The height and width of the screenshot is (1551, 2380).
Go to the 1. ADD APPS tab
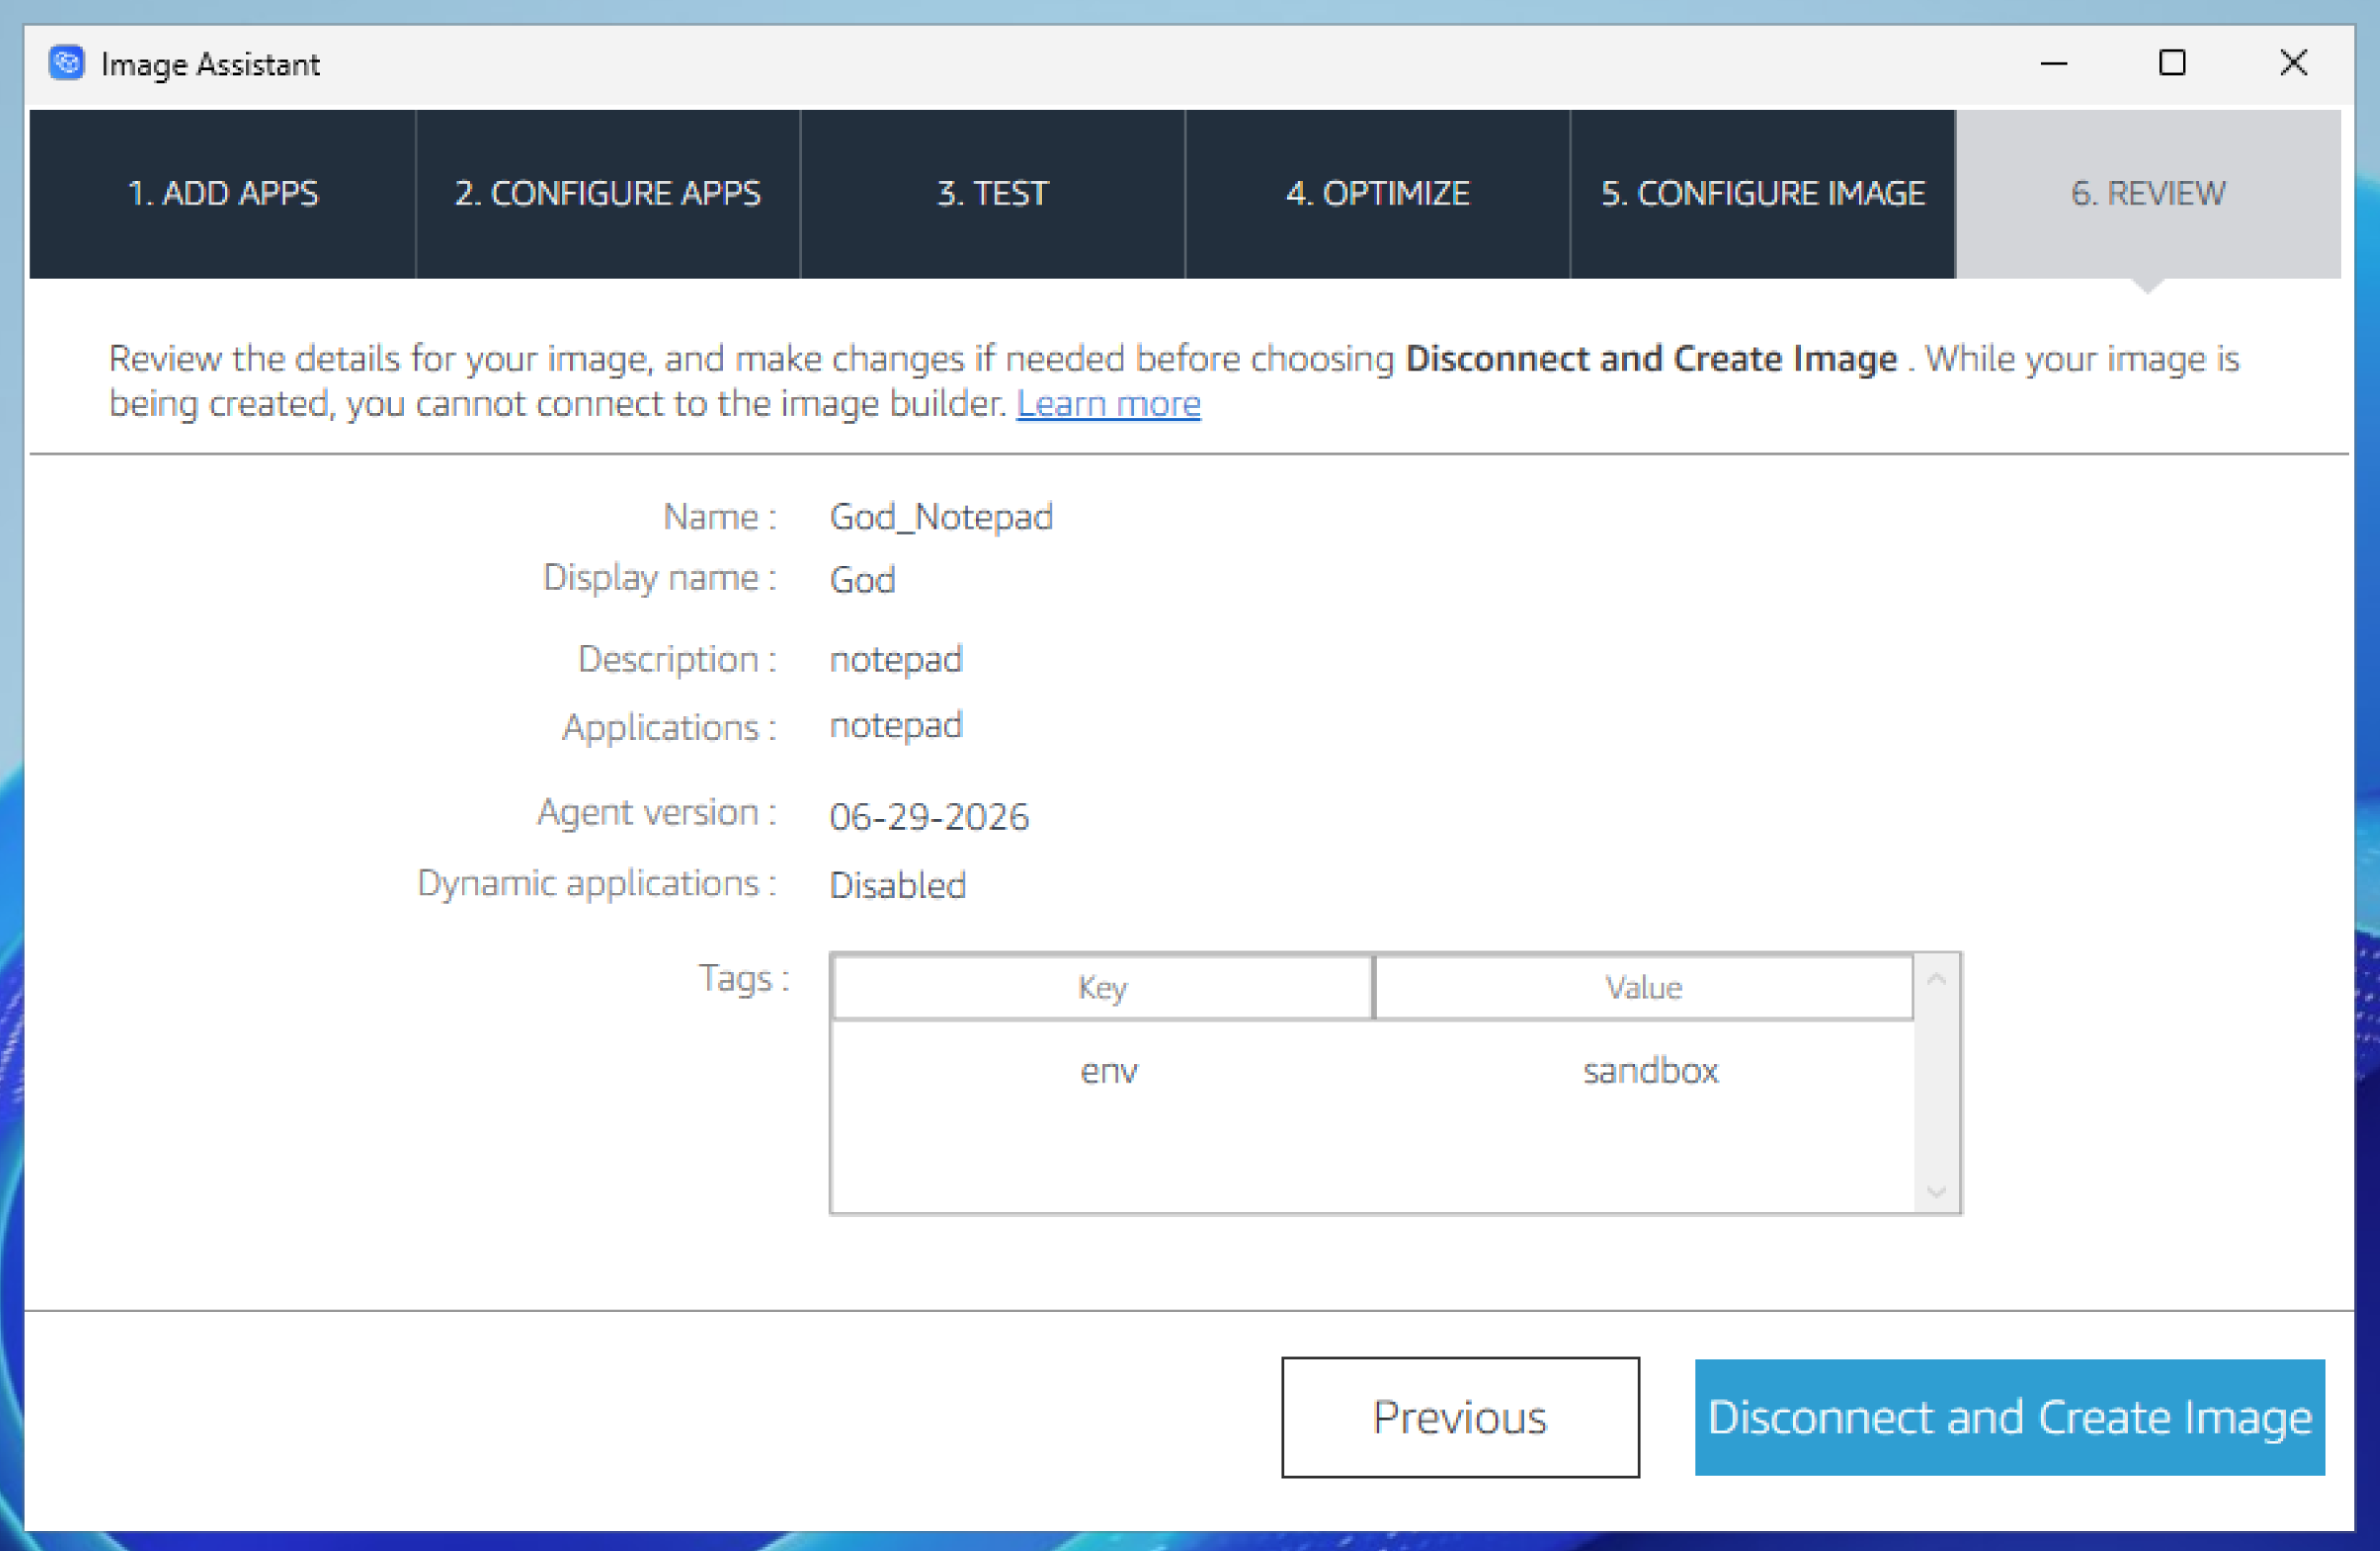[223, 193]
